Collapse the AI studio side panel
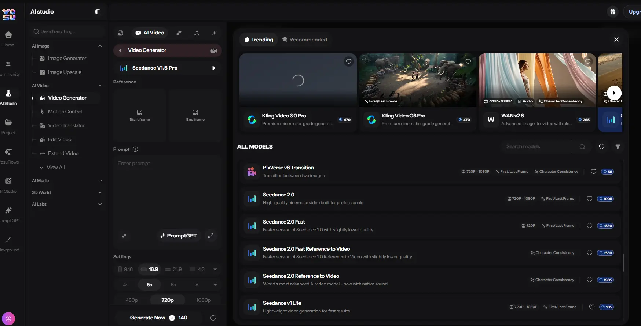 click(x=98, y=12)
